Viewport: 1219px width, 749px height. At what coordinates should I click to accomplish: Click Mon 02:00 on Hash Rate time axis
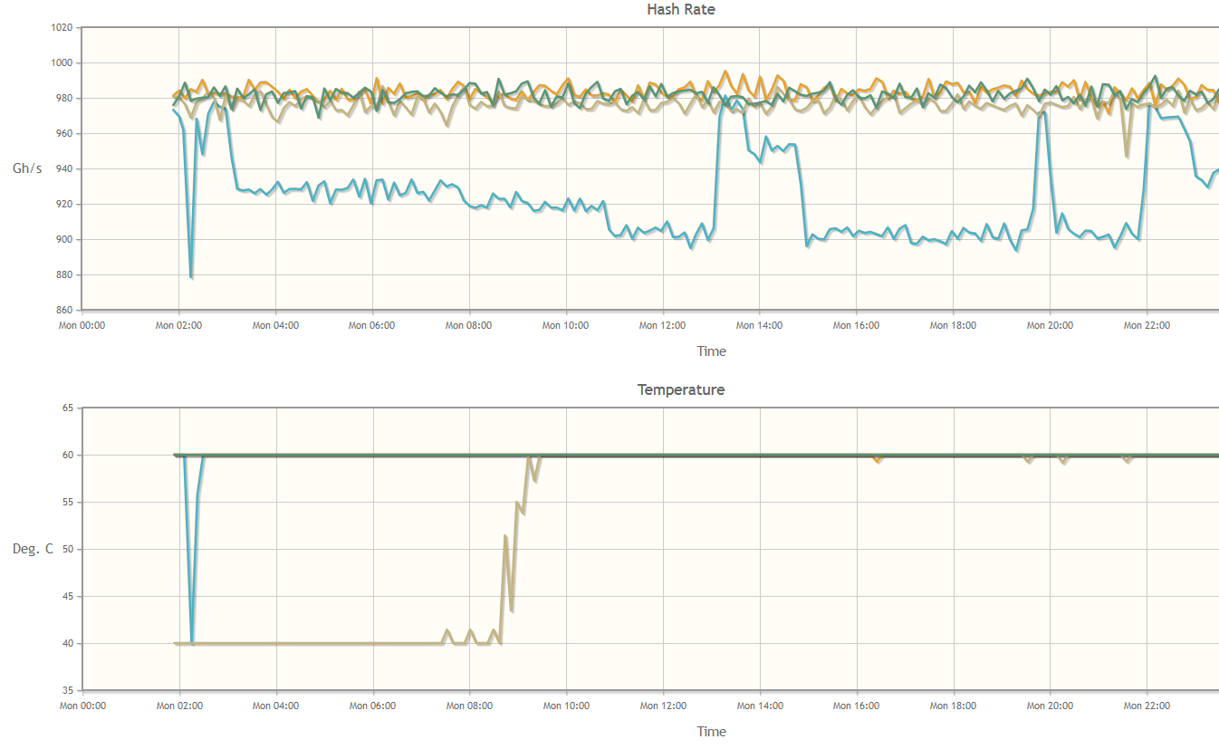(178, 325)
